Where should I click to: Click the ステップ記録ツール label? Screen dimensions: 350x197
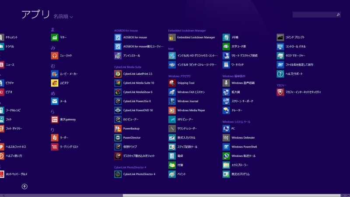click(x=187, y=147)
